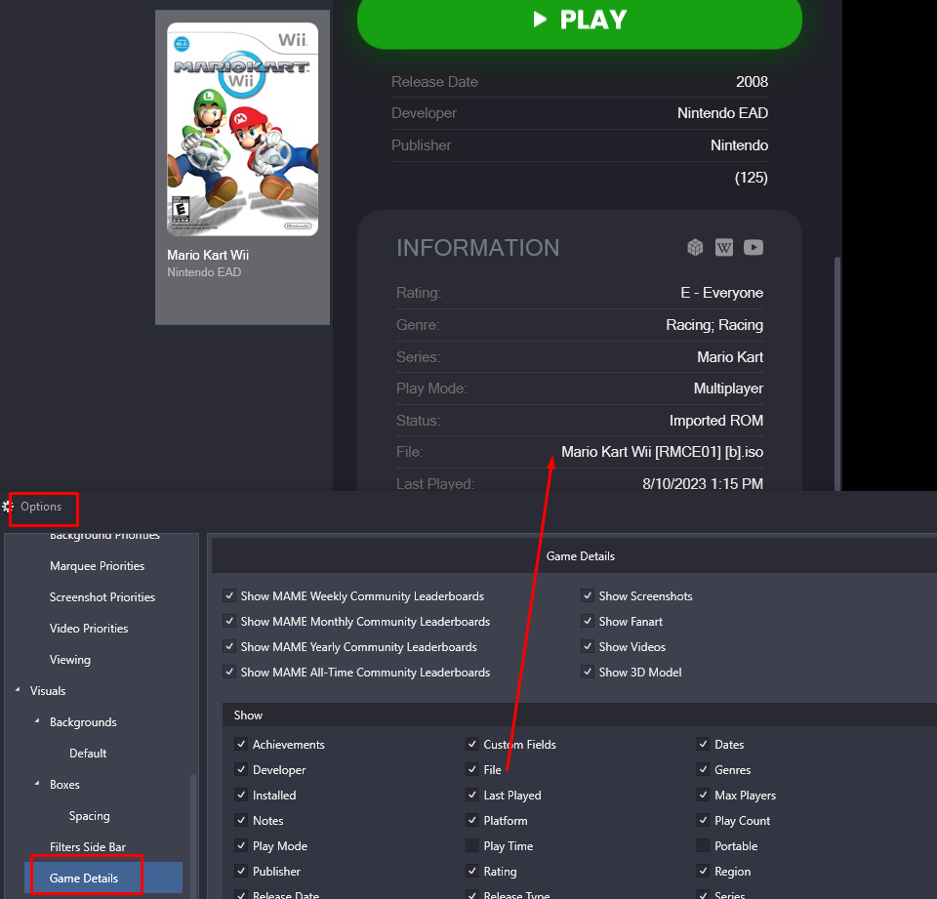Open the Boxes options page
The image size is (937, 899).
[x=64, y=784]
